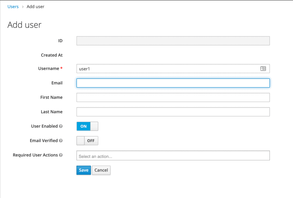293x198 pixels.
Task: Click the First Name label
Action: [52, 97]
